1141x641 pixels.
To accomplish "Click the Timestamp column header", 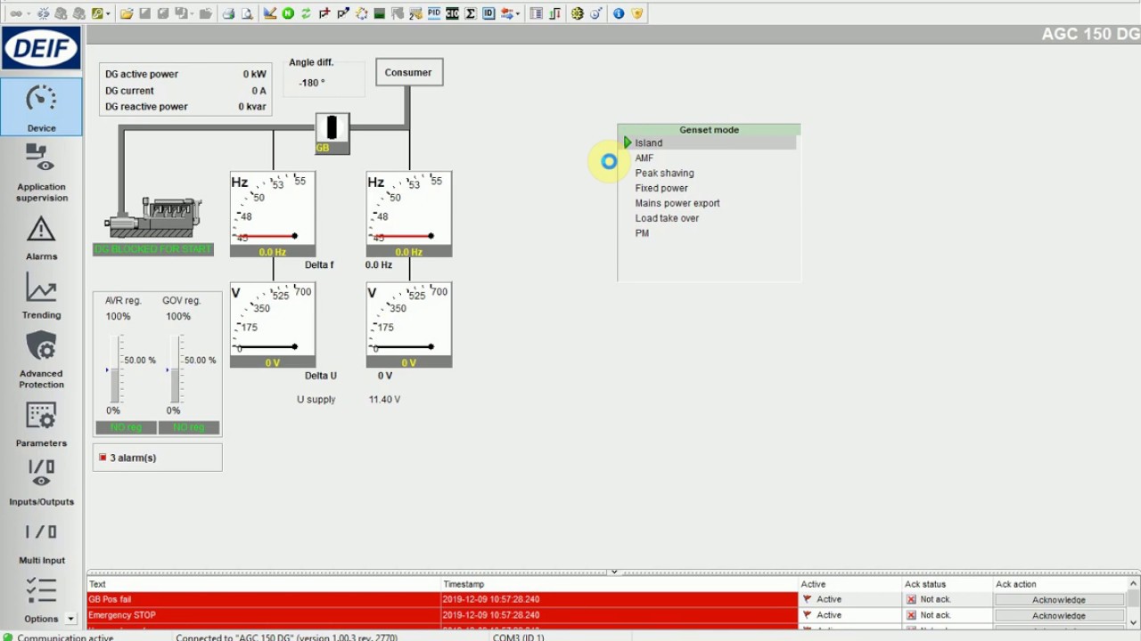I will click(464, 584).
